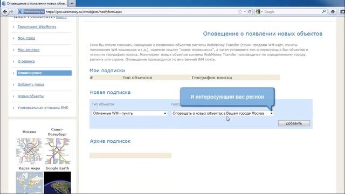345x194 pixels.
Task: Open the Google Earth thumbnail
Action: click(x=58, y=183)
